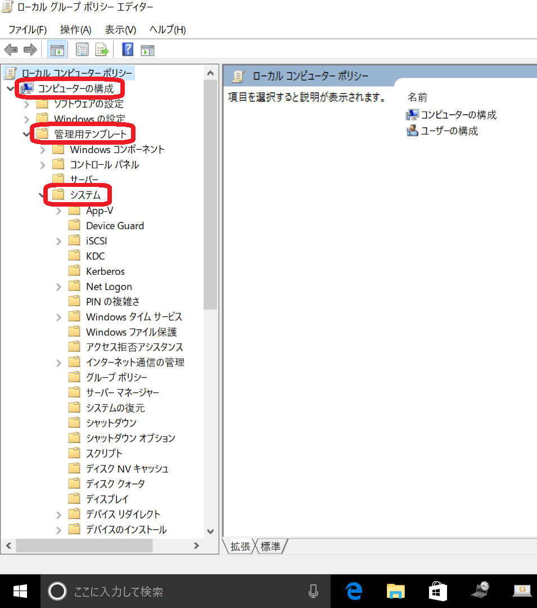
Task: Select the システムの復元 folder
Action: [115, 408]
